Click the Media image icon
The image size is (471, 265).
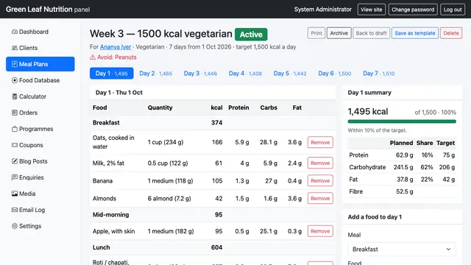[x=15, y=194]
